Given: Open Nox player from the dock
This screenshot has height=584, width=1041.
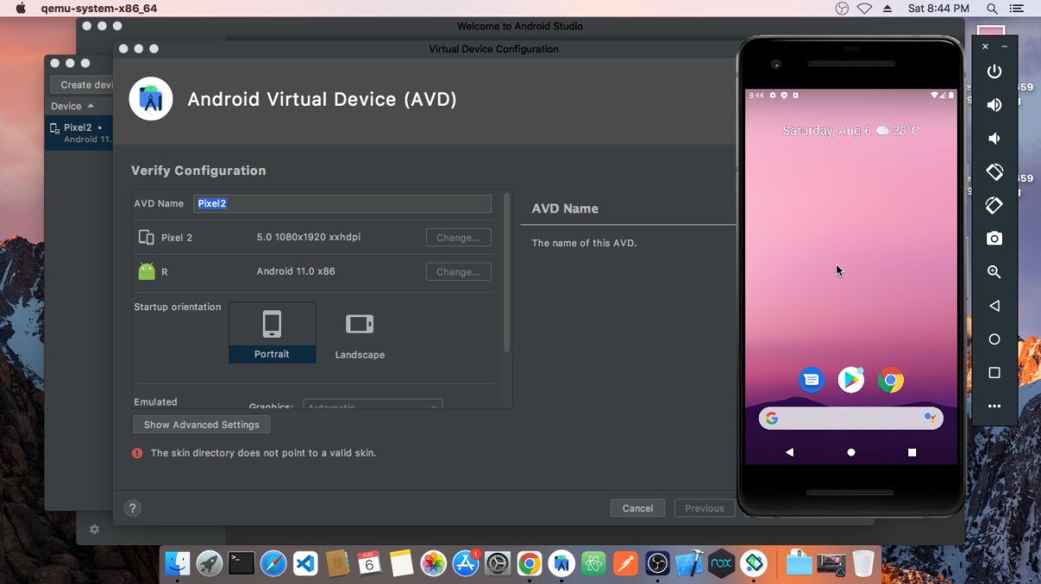Looking at the screenshot, I should pyautogui.click(x=722, y=563).
